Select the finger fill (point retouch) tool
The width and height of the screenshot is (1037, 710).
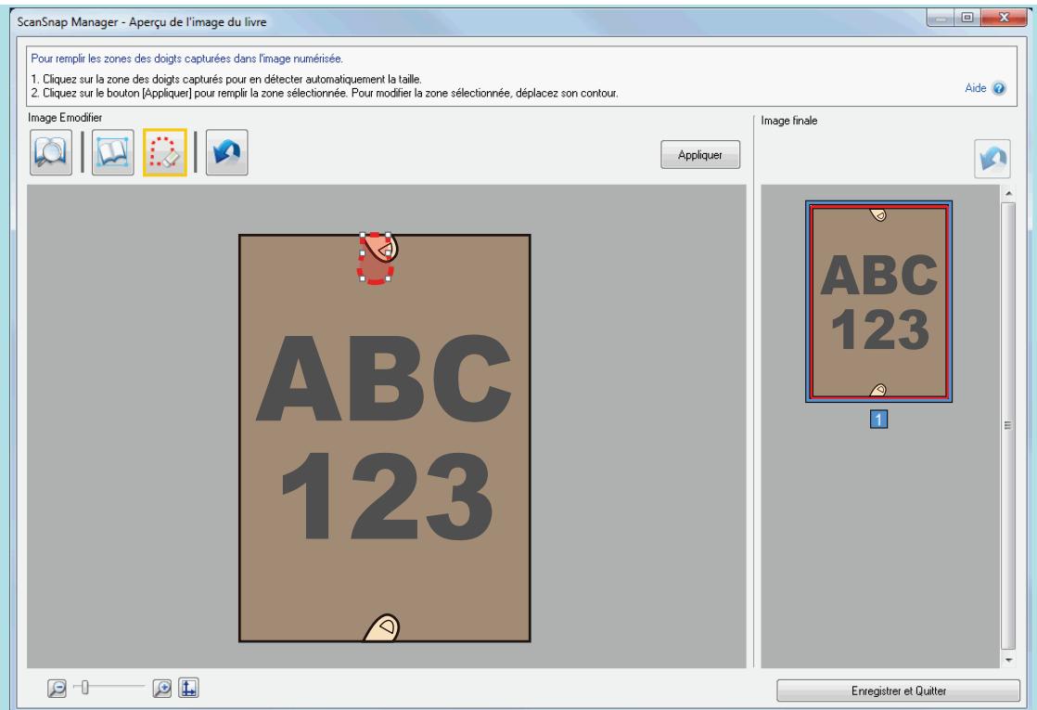click(165, 152)
